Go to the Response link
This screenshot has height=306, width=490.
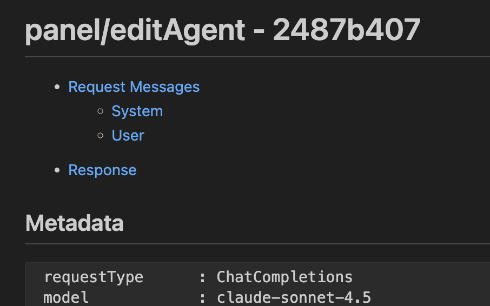pyautogui.click(x=102, y=170)
